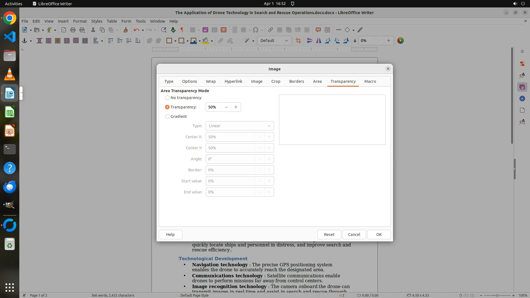Increase transparency with the plus stepper
This screenshot has height=298, width=530.
click(x=236, y=107)
